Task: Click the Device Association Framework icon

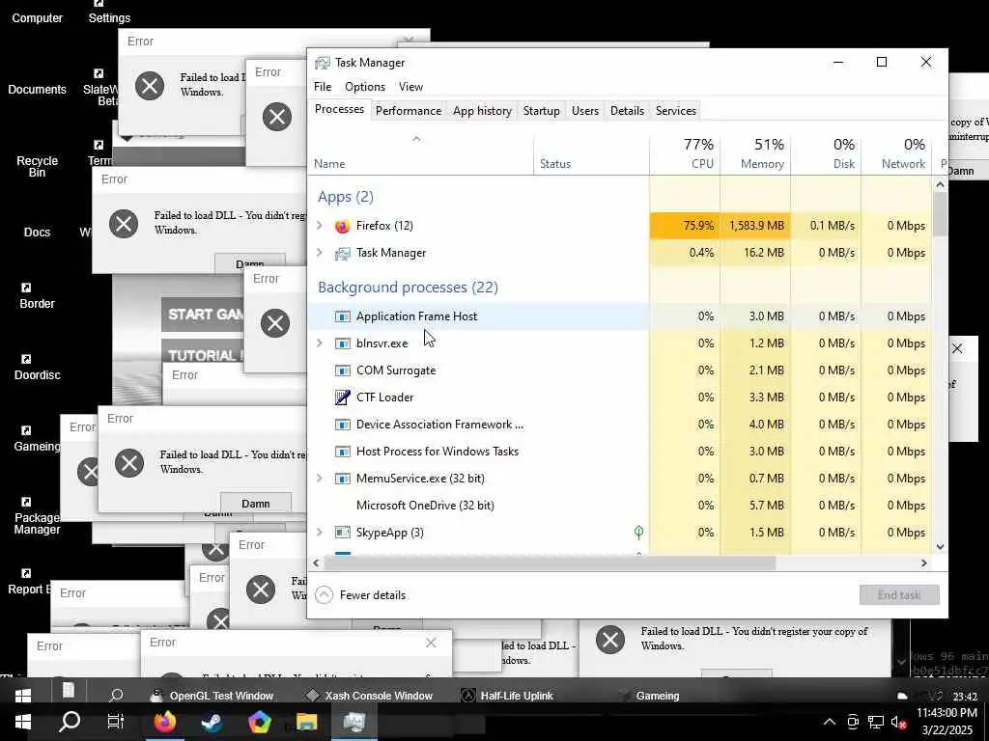Action: point(343,425)
